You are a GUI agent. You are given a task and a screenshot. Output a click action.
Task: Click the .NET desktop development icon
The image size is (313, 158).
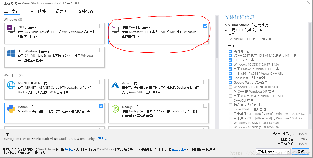pyautogui.click(x=11, y=29)
